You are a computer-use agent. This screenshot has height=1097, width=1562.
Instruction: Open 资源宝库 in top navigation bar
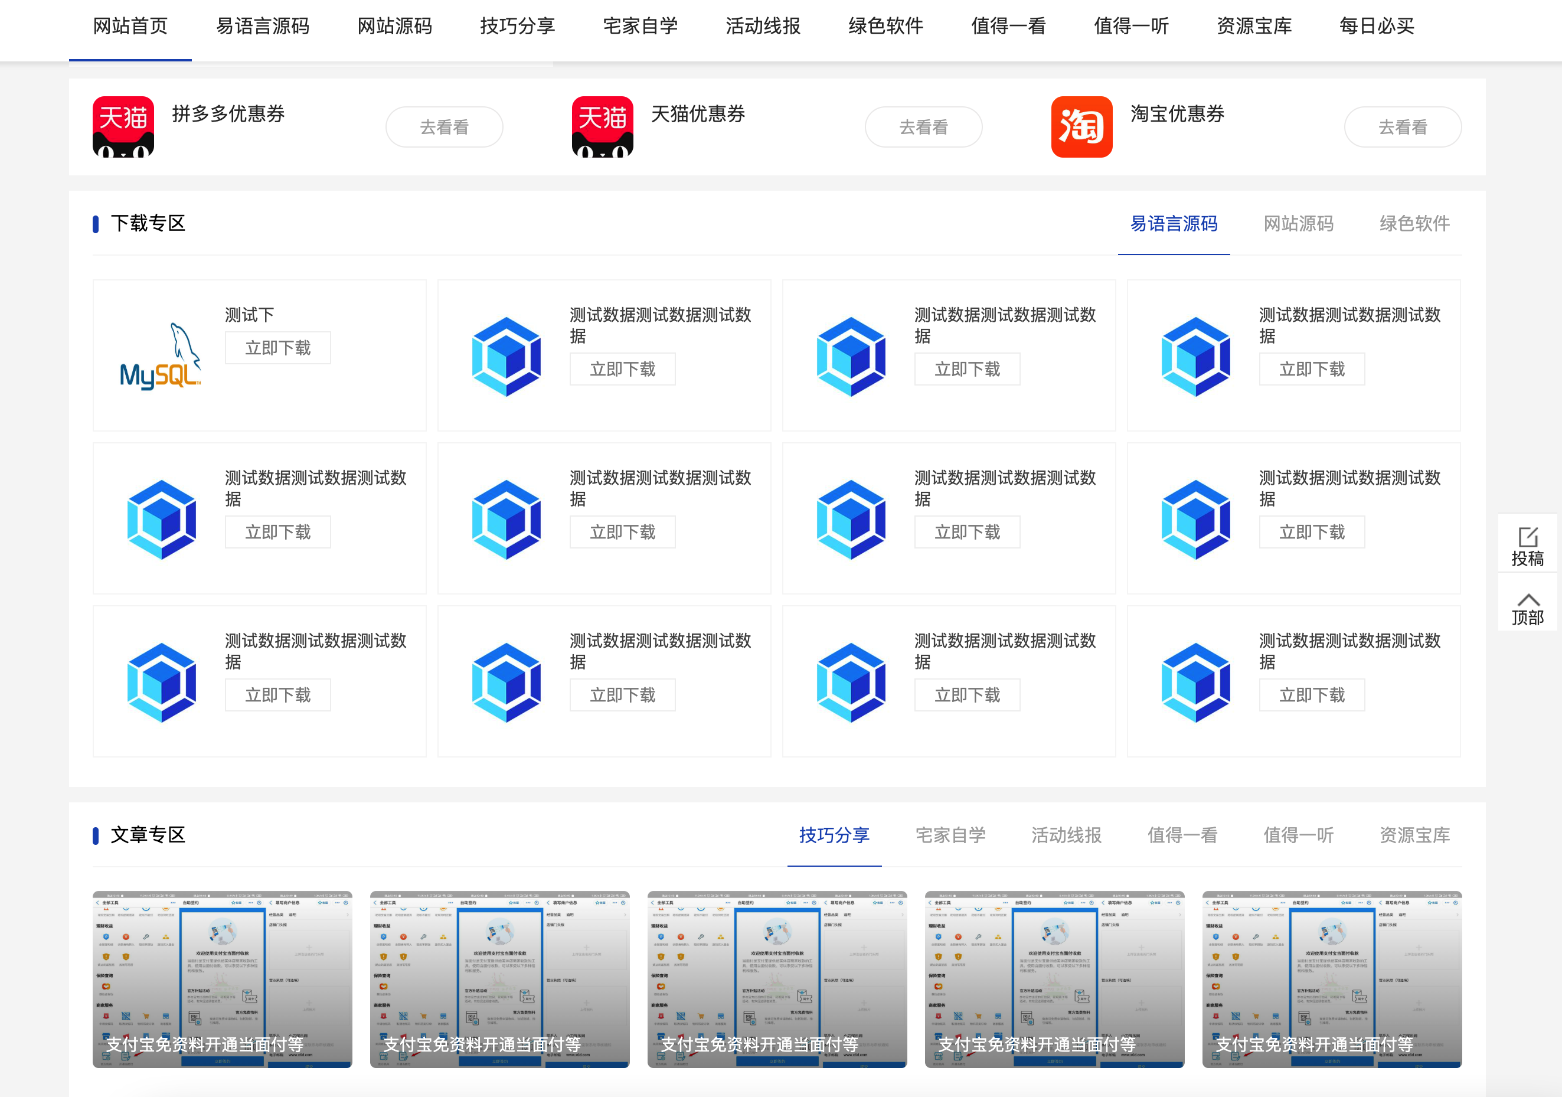tap(1254, 27)
